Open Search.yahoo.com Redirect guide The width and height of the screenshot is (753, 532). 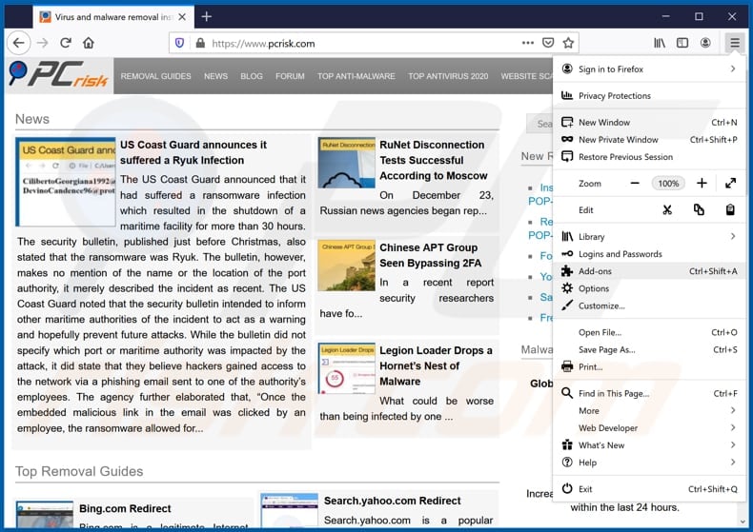coord(393,501)
